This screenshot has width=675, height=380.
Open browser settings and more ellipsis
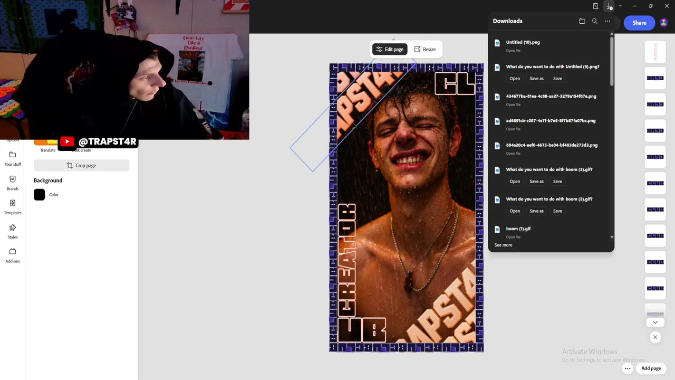pos(621,6)
